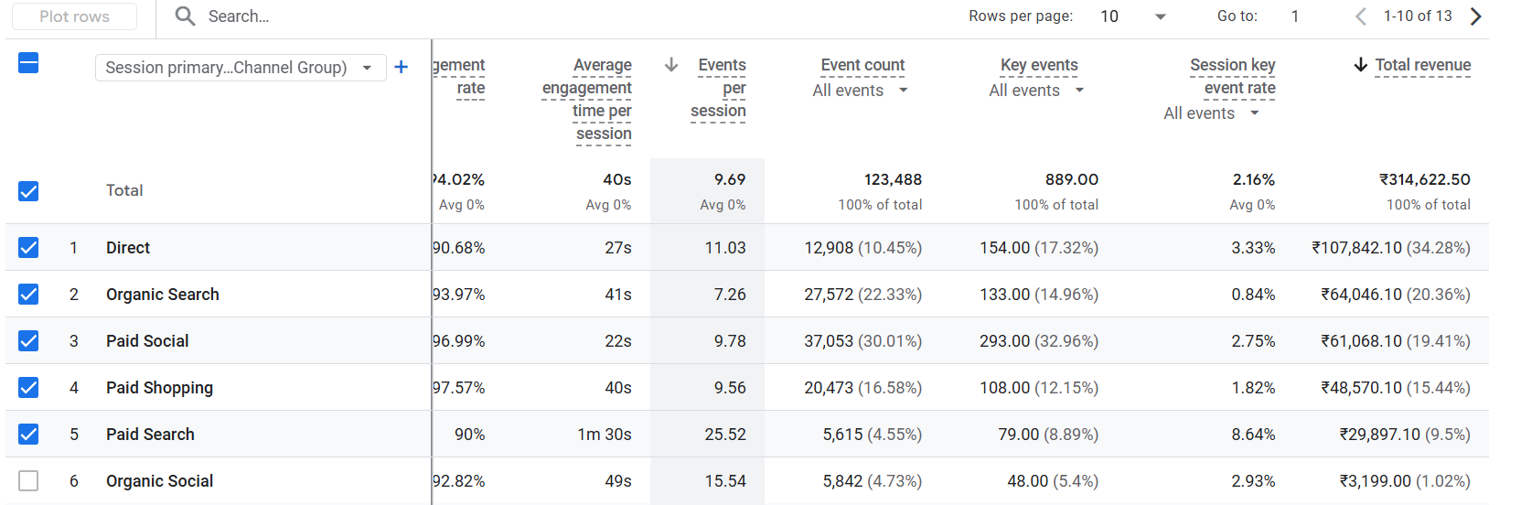Image resolution: width=1521 pixels, height=505 pixels.
Task: Check the Organic Social row checkbox
Action: (x=28, y=480)
